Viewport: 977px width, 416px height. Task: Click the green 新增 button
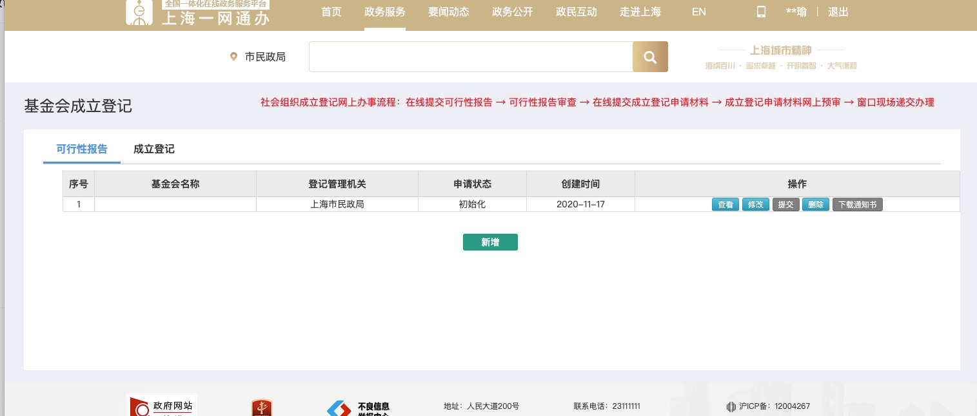[490, 242]
